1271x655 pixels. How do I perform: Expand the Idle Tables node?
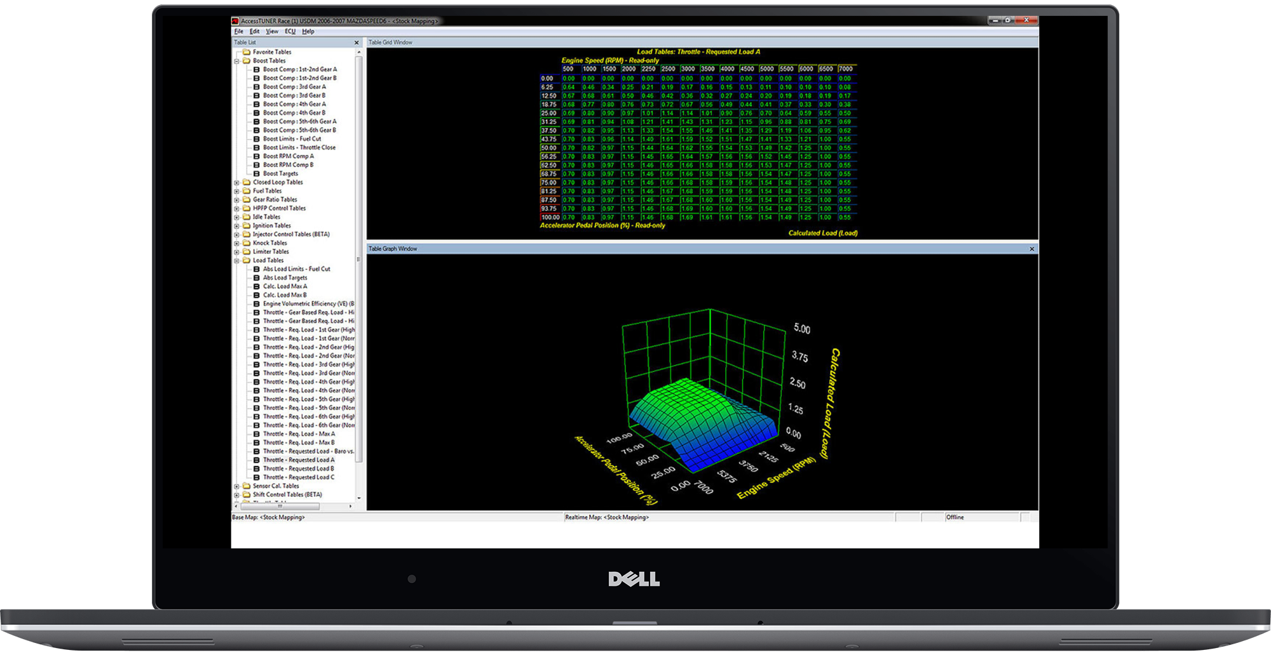click(x=236, y=217)
